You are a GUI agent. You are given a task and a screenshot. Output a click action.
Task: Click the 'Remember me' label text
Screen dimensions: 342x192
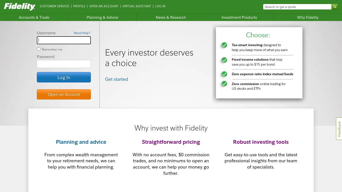[x=52, y=49]
